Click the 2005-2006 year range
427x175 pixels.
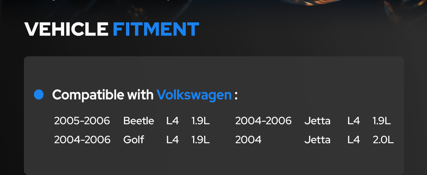point(82,121)
